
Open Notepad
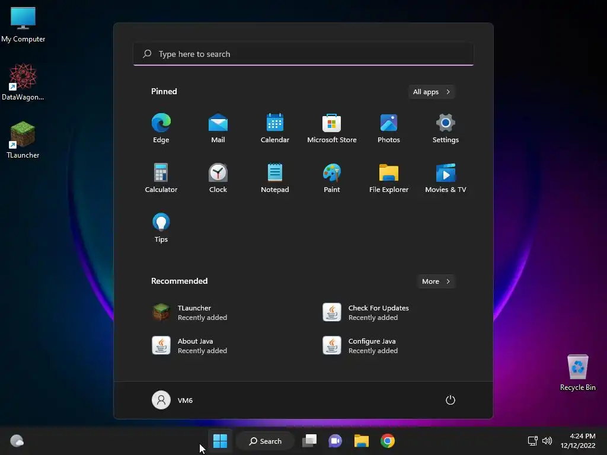tap(275, 178)
